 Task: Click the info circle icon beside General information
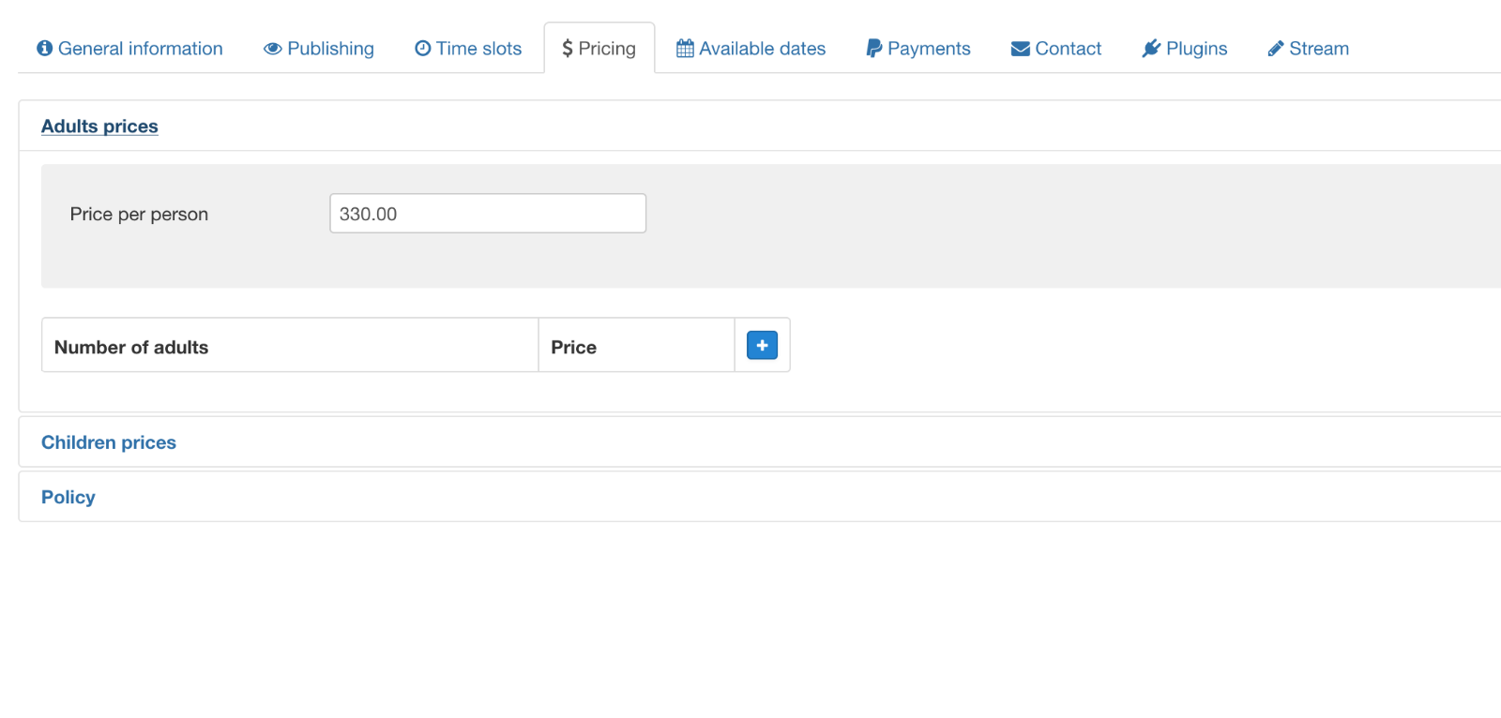coord(44,49)
